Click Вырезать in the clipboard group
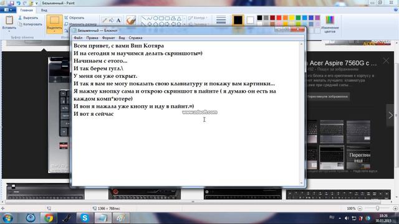The image size is (399, 224). coord(28,18)
